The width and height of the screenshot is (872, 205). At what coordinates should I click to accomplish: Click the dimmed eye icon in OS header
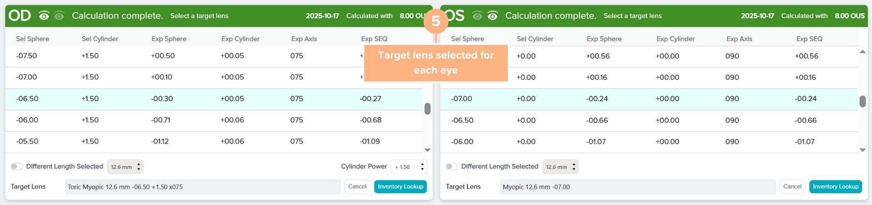pyautogui.click(x=477, y=16)
